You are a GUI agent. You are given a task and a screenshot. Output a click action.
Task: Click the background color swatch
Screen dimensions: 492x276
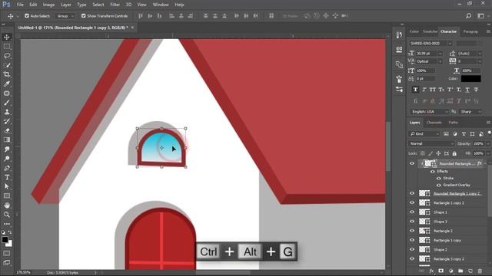[9, 244]
